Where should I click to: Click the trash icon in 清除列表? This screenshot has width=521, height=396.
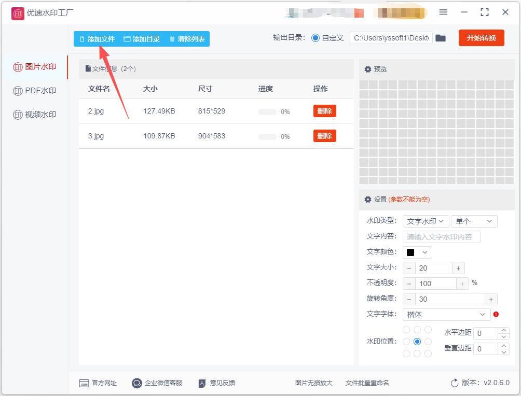click(x=172, y=39)
